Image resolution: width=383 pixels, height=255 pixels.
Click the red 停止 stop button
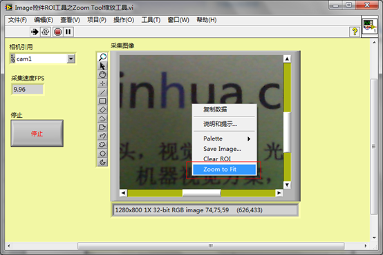[37, 133]
